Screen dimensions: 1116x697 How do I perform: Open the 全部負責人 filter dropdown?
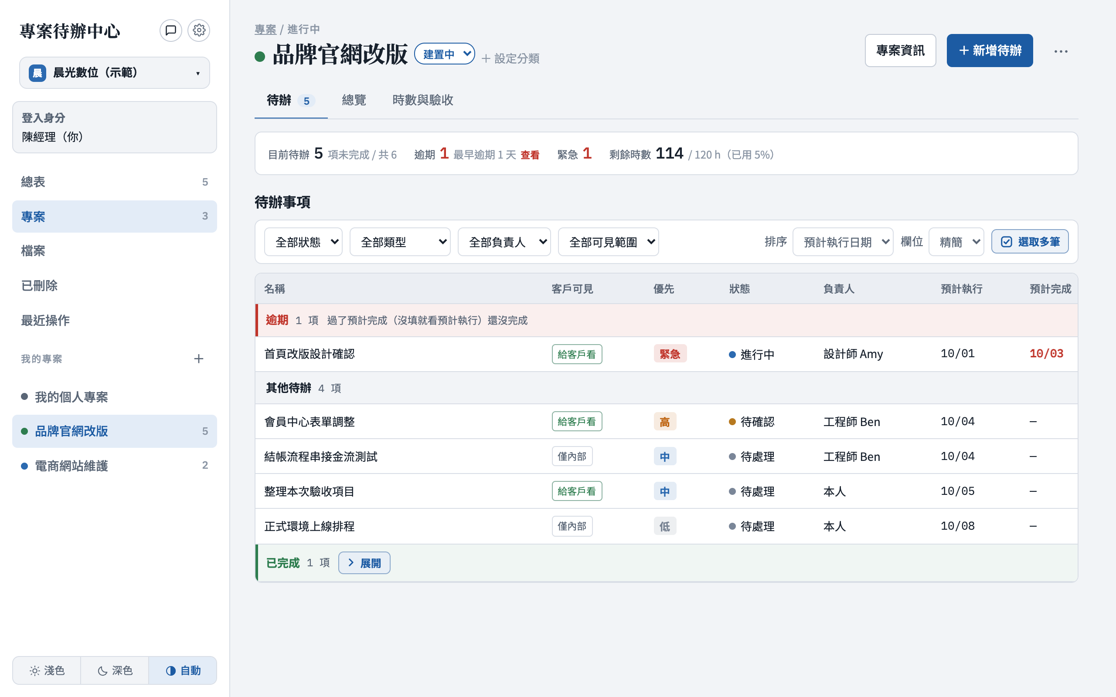[504, 241]
